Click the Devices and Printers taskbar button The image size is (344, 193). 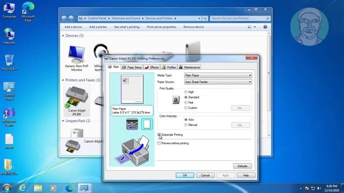84,188
